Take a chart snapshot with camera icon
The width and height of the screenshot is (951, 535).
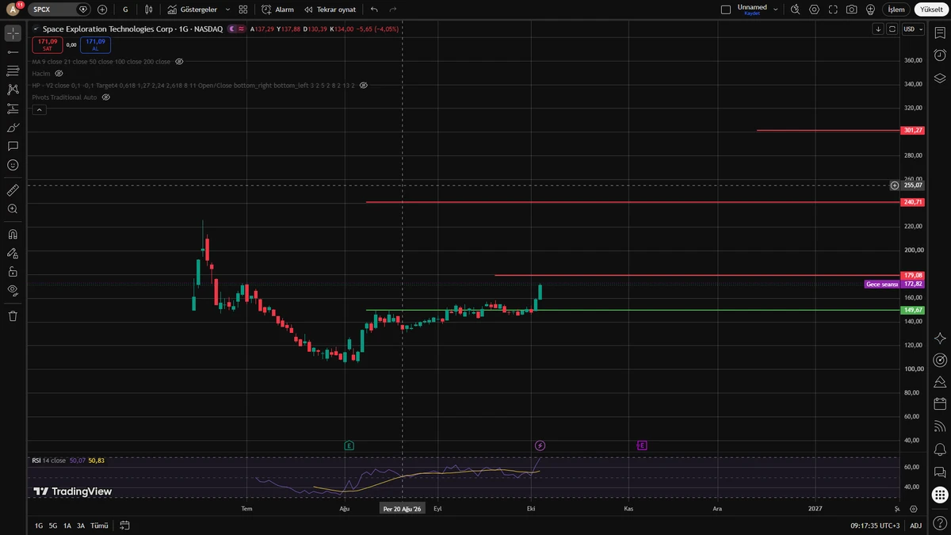[851, 10]
